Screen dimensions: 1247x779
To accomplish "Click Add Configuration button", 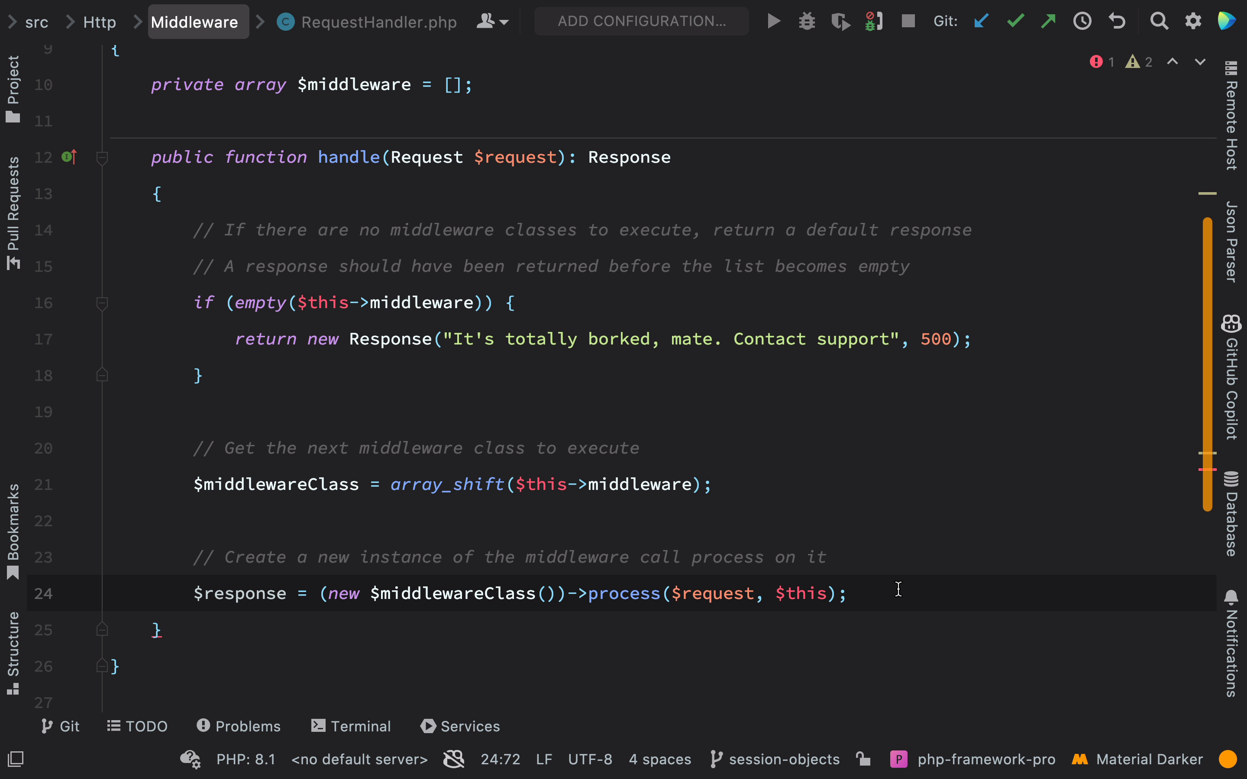I will point(642,21).
